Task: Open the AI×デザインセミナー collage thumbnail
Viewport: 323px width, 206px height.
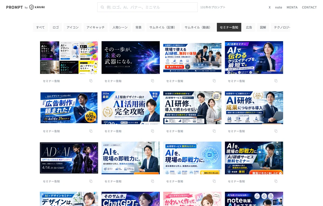Action: tap(69, 57)
